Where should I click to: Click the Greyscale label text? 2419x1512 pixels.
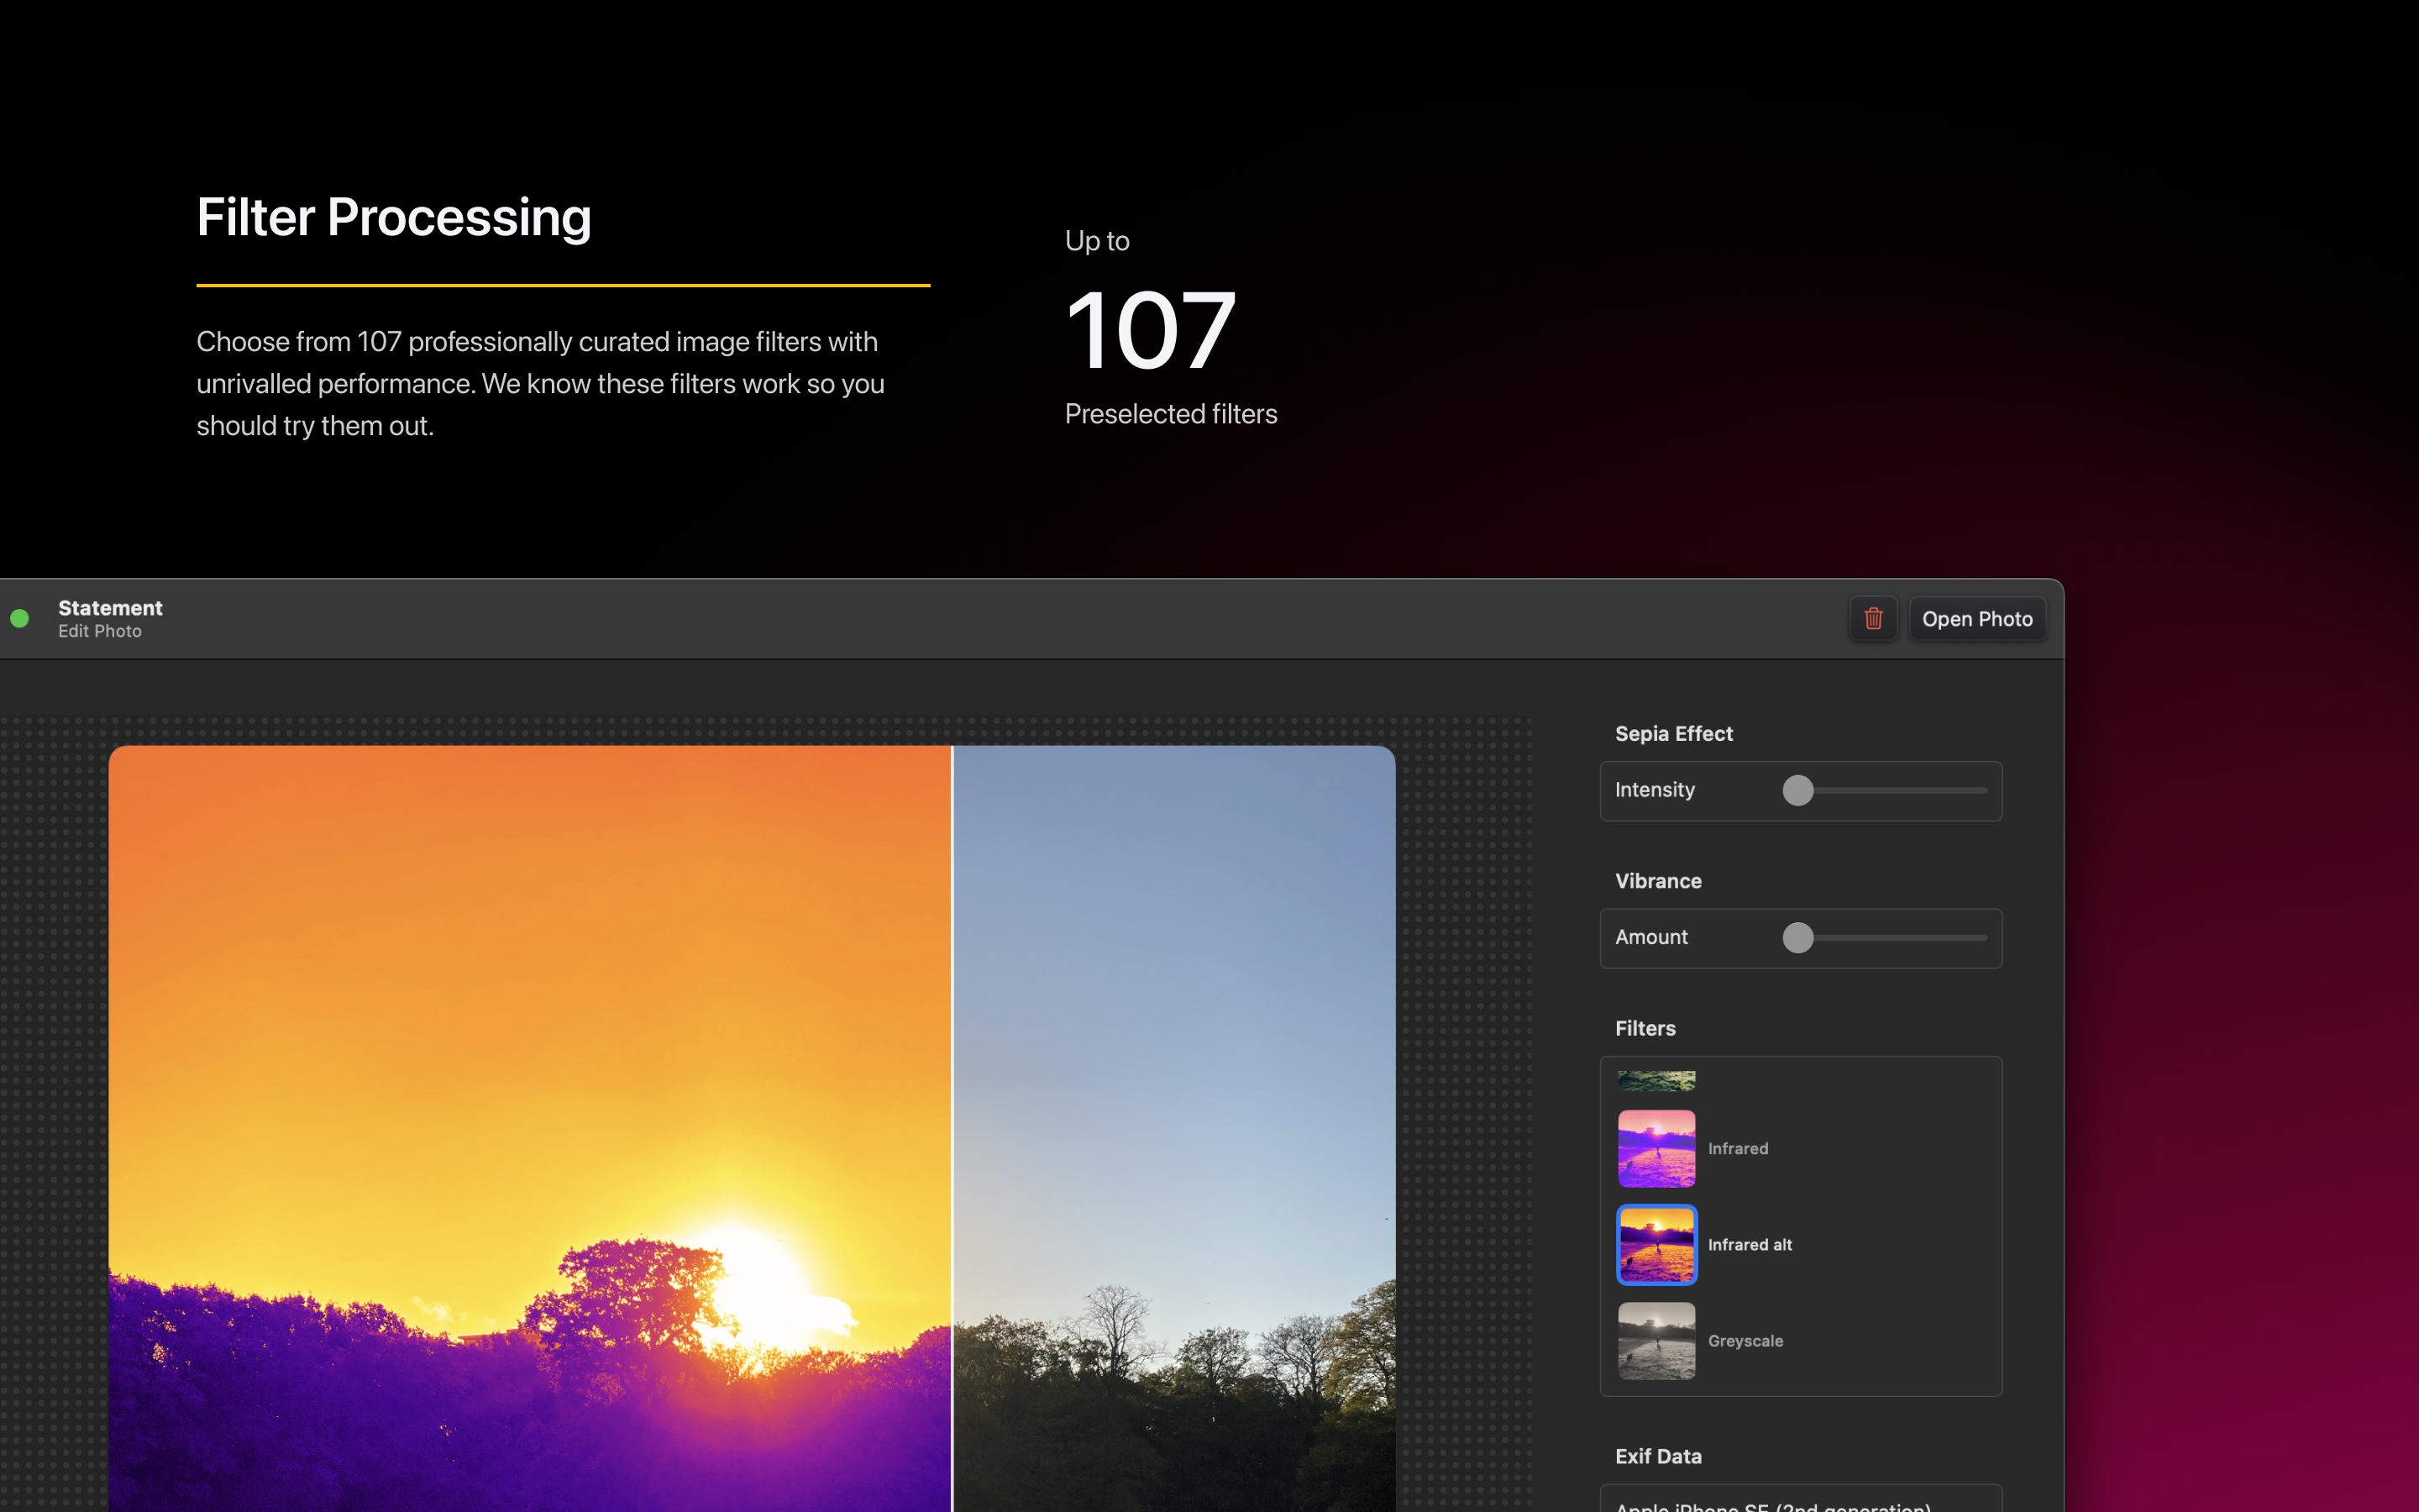coord(1745,1341)
